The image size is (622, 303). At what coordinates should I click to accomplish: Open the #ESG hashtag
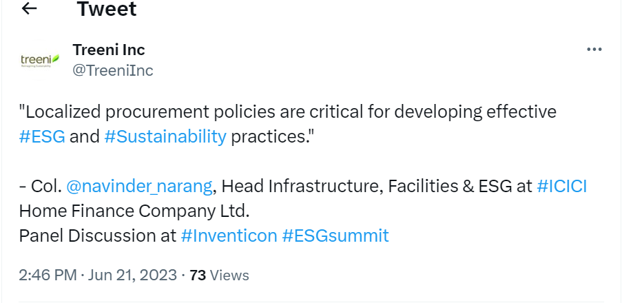pyautogui.click(x=42, y=136)
